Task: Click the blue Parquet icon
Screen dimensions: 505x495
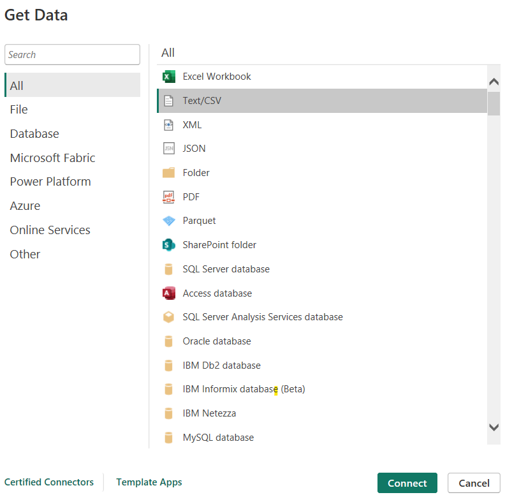Action: coord(169,221)
